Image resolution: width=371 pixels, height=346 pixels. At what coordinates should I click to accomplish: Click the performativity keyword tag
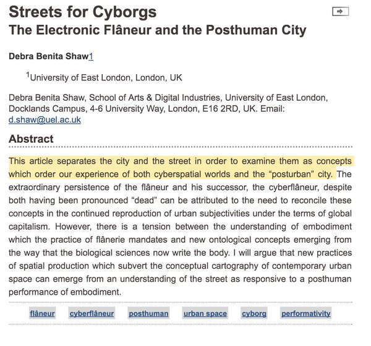click(305, 313)
